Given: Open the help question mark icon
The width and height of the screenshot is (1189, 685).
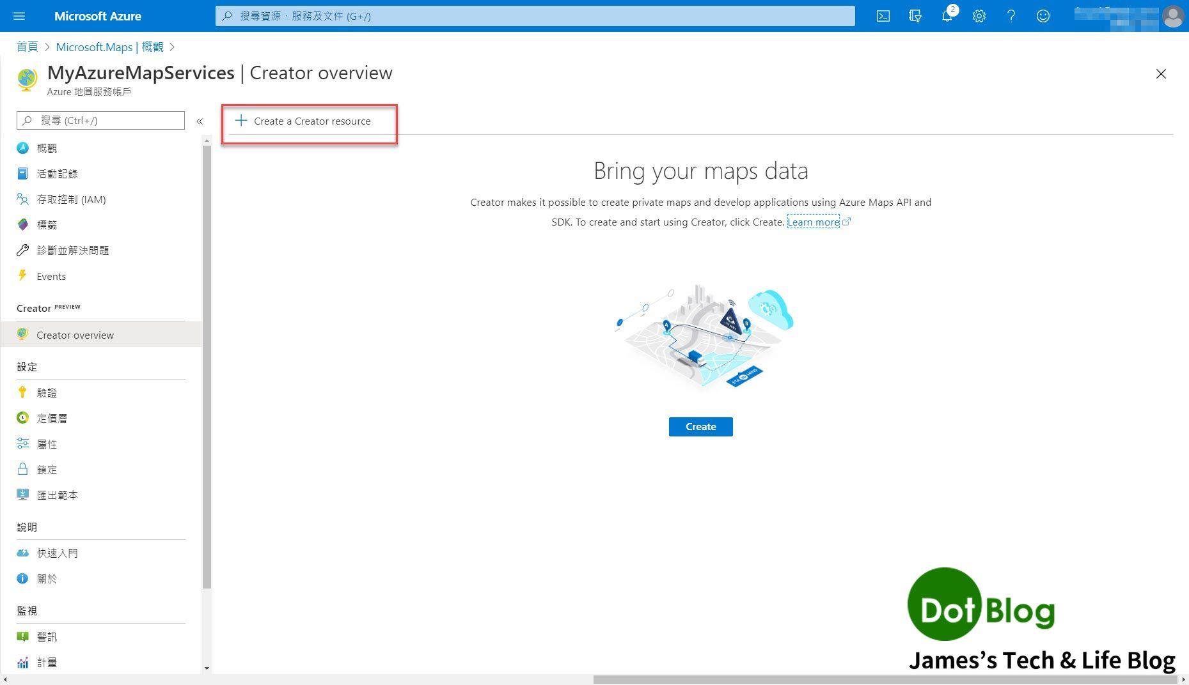Looking at the screenshot, I should click(x=1011, y=16).
